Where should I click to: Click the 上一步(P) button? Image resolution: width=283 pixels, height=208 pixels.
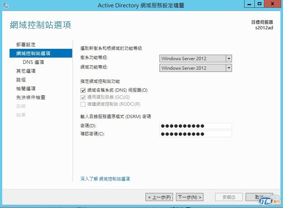tap(159, 197)
